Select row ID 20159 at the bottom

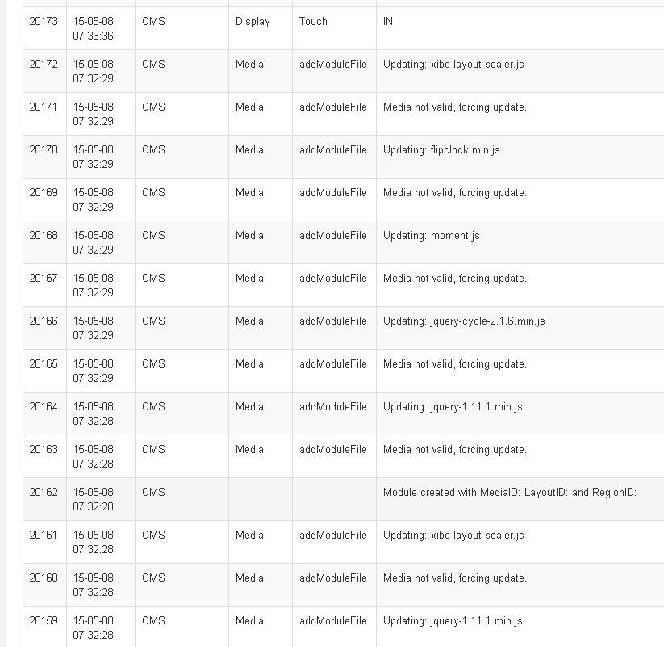[x=44, y=620]
